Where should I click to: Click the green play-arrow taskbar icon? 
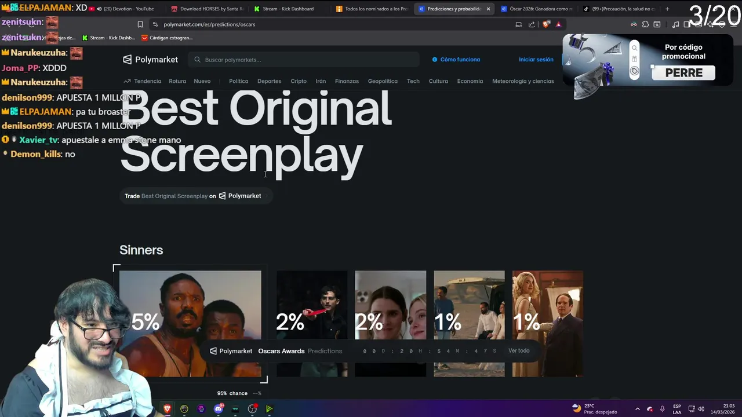coord(269,409)
